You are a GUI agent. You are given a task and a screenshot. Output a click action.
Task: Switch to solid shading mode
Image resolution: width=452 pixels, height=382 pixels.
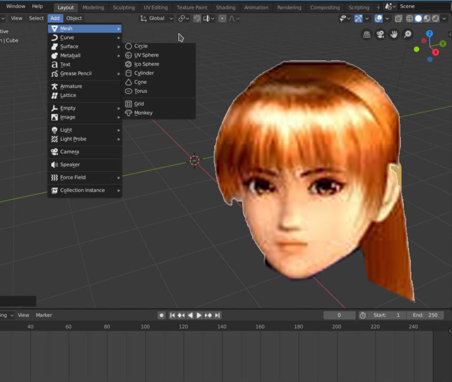tap(418, 19)
